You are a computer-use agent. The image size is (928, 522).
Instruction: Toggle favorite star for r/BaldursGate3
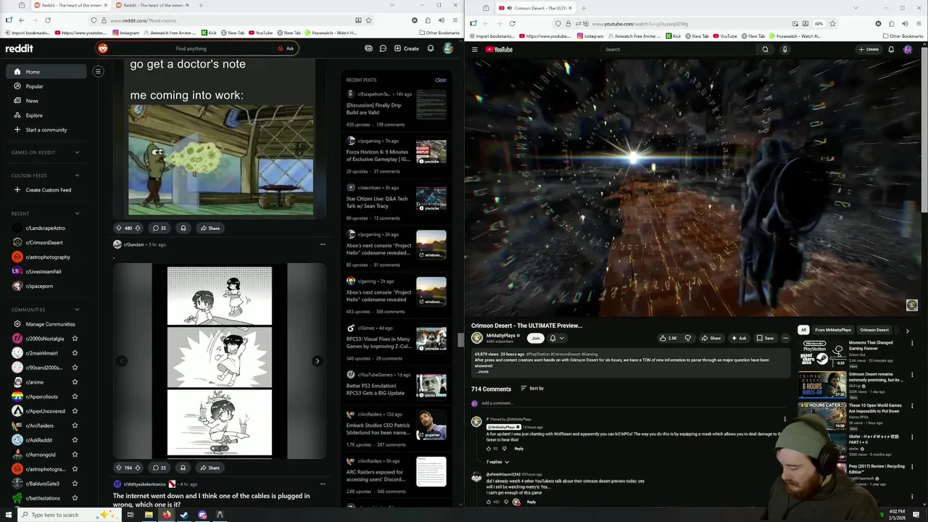(75, 484)
